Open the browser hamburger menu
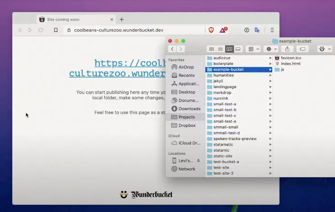This screenshot has height=212, width=335. click(x=272, y=30)
